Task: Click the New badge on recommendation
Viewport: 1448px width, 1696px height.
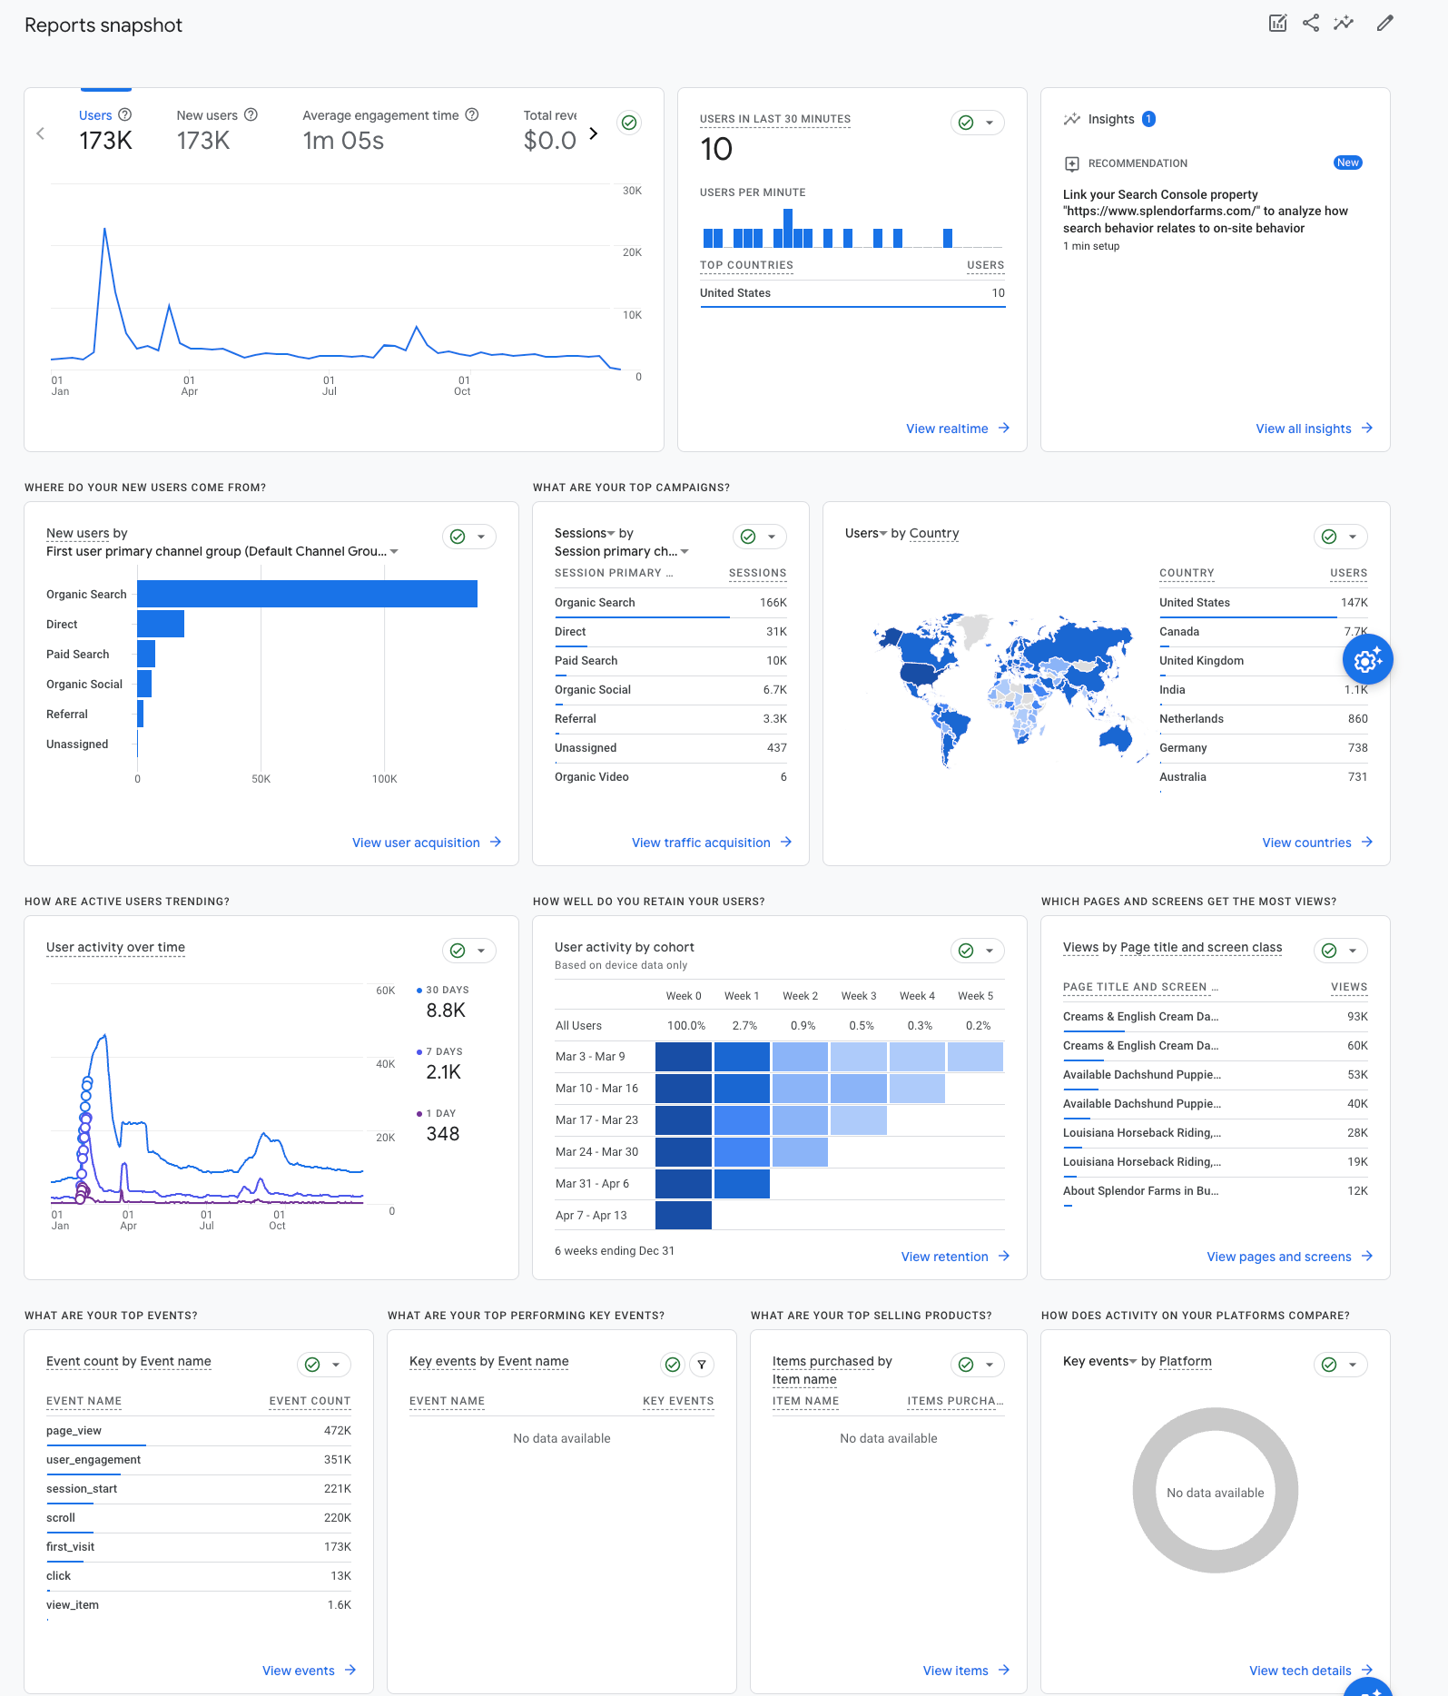Action: pos(1348,163)
